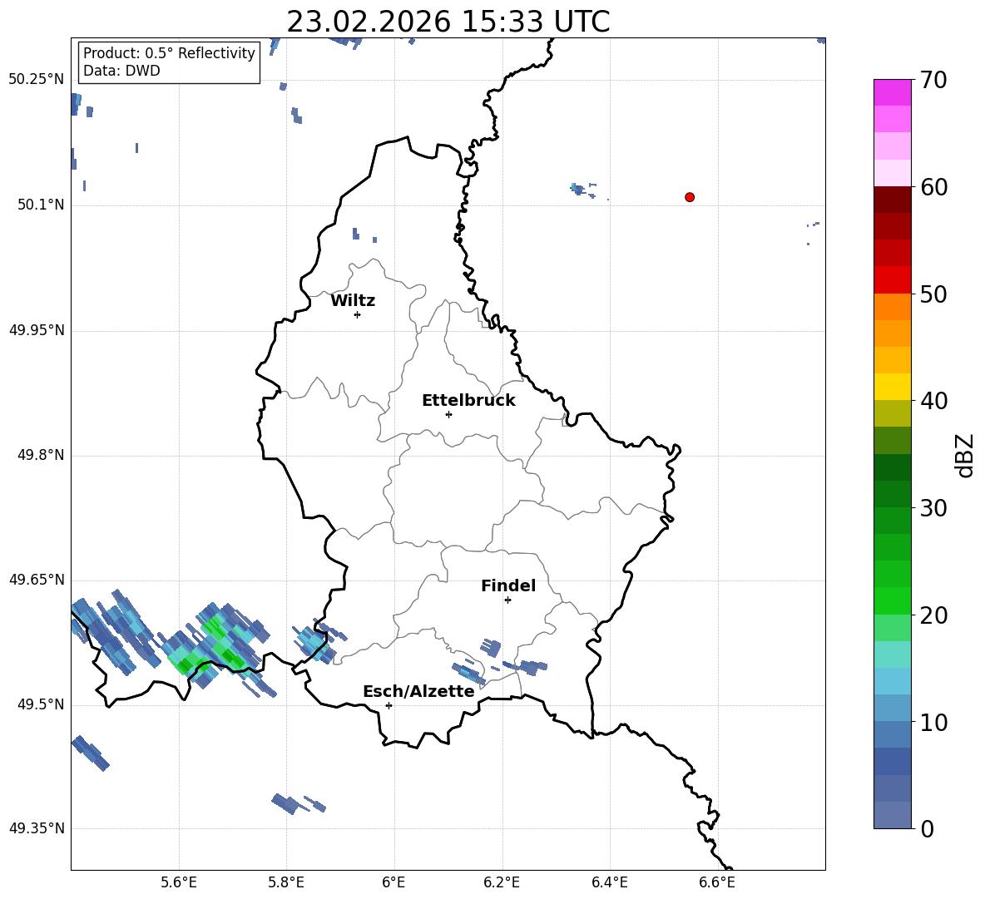Click the Data: DWD text
Viewport: 985px width, 899px height.
tap(121, 71)
